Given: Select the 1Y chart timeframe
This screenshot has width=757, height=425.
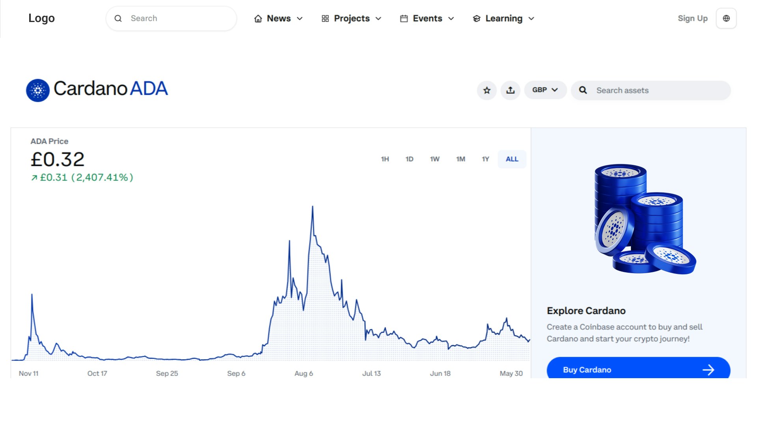Looking at the screenshot, I should pyautogui.click(x=485, y=159).
